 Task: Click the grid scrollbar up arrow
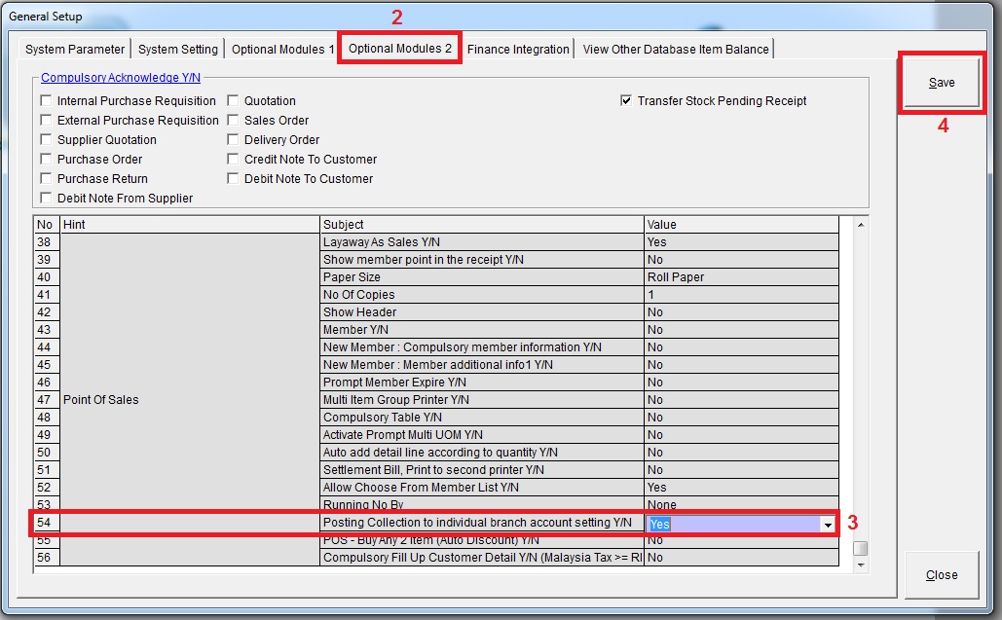(860, 225)
